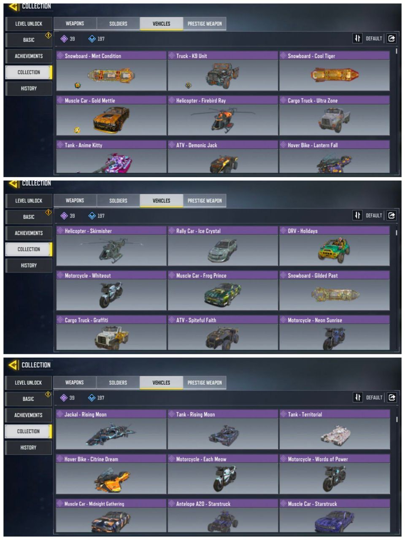Screen dimensions: 405x540
Task: Switch to WEAPONS tab above Helicopter - Skirmisher
Action: pyautogui.click(x=75, y=201)
